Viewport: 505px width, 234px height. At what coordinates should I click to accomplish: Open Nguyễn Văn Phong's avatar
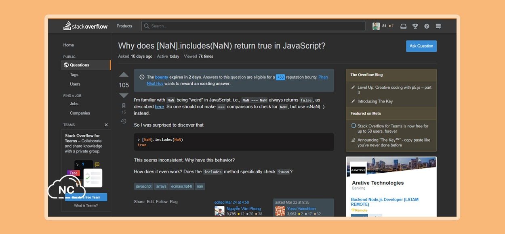(219, 211)
